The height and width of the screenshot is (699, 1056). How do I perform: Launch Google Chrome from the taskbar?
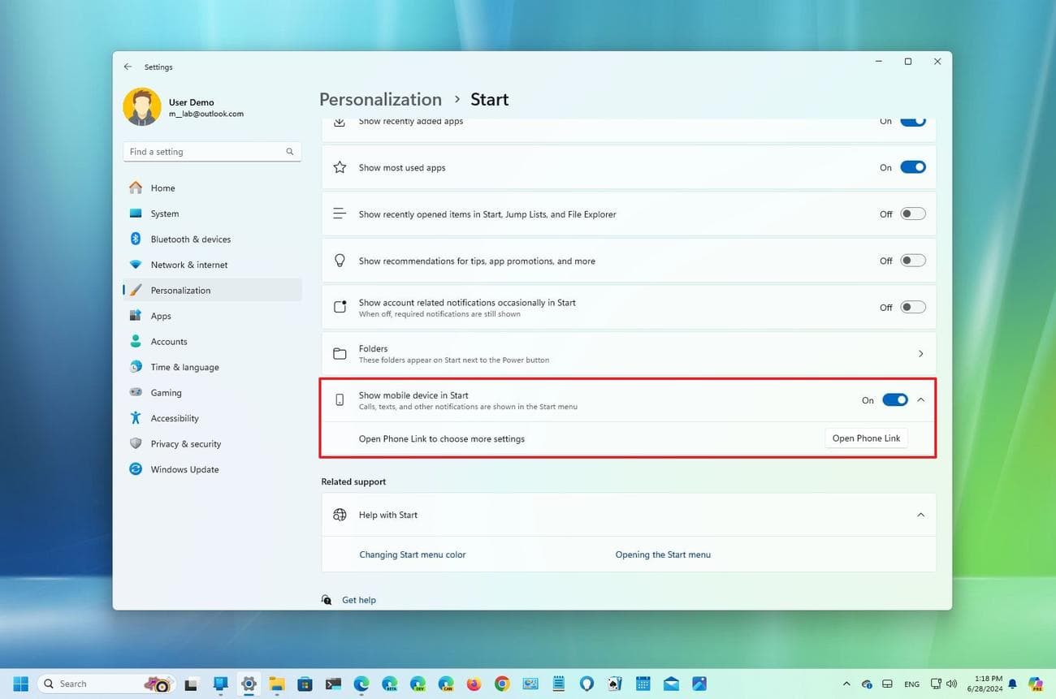tap(502, 684)
